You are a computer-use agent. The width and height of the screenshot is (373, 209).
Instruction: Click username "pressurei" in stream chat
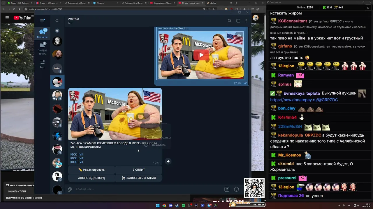click(287, 178)
